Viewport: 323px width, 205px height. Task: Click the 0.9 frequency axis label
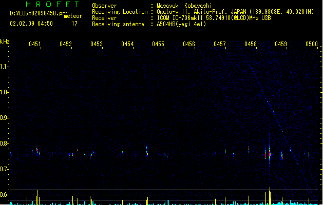click(x=4, y=118)
